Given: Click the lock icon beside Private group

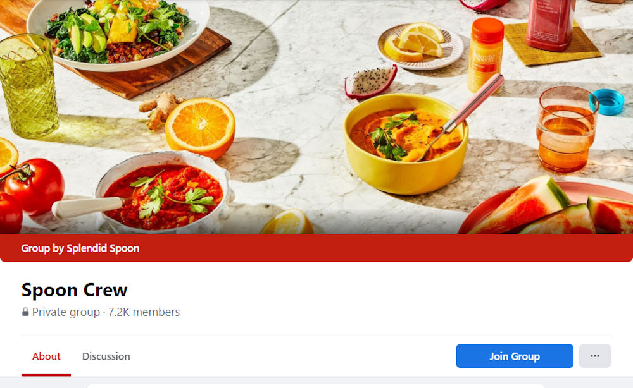Looking at the screenshot, I should tap(25, 312).
